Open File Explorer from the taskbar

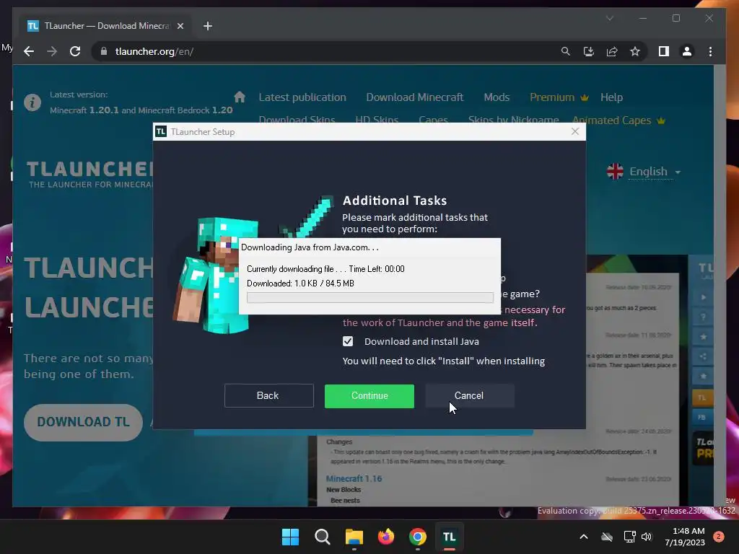(354, 537)
